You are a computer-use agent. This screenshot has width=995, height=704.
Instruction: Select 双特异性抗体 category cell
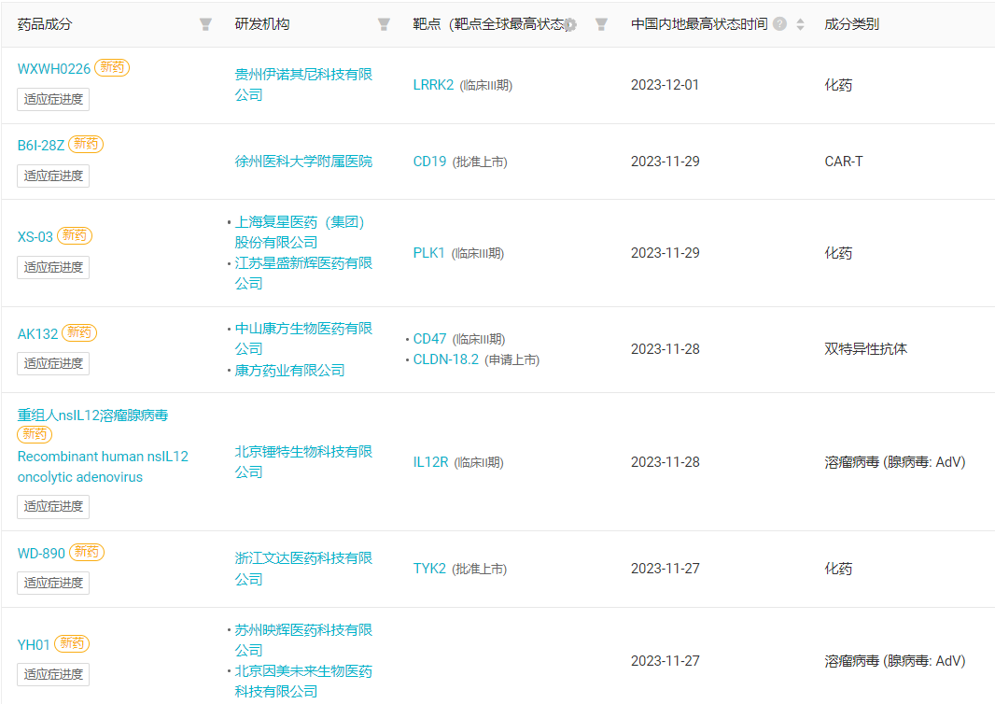(865, 348)
